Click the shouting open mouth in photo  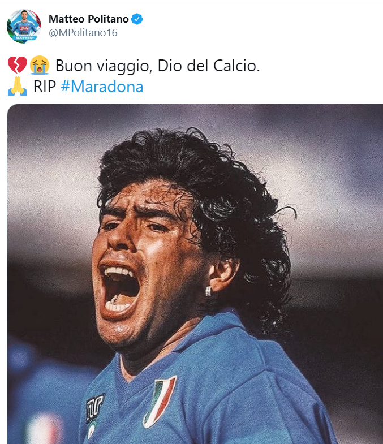(x=119, y=290)
